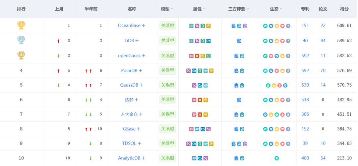Click the download icon in GBase row

(288, 129)
